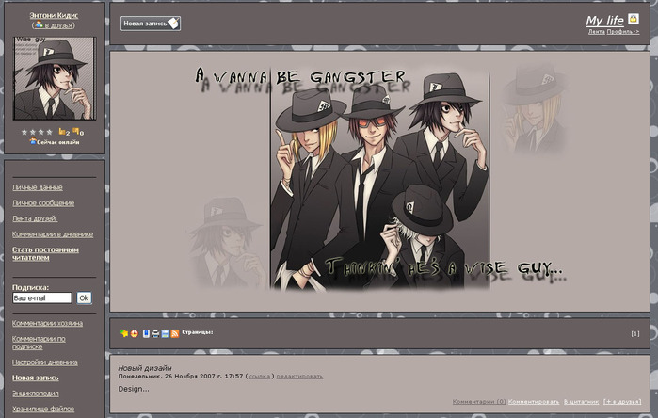Open the 'My life' diary title link
The width and height of the screenshot is (658, 418).
pos(604,21)
